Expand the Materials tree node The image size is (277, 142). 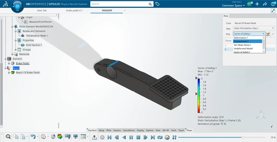(12, 54)
